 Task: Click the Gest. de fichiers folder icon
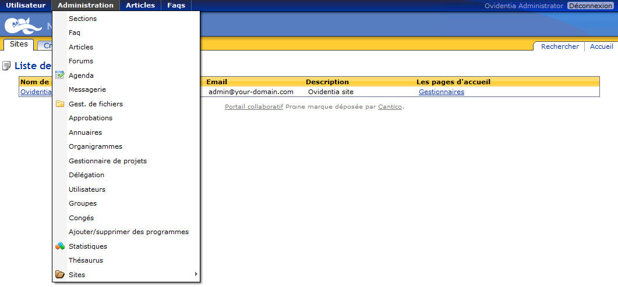pyautogui.click(x=59, y=104)
